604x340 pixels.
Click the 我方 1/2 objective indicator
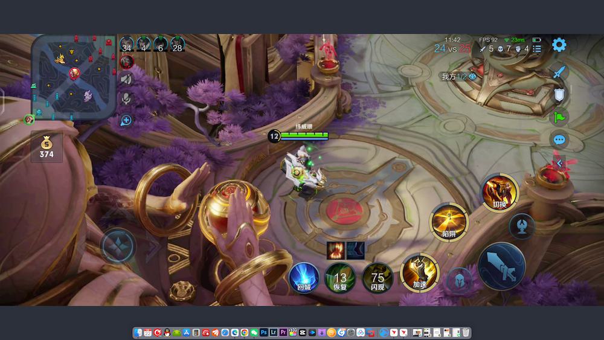[x=459, y=77]
